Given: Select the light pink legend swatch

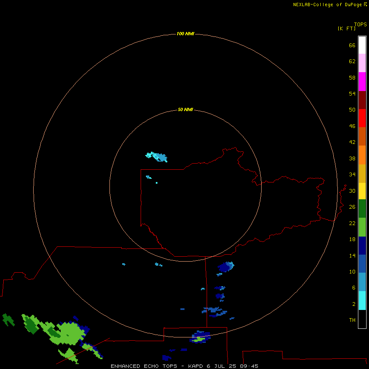Looking at the screenshot, I should 362,63.
